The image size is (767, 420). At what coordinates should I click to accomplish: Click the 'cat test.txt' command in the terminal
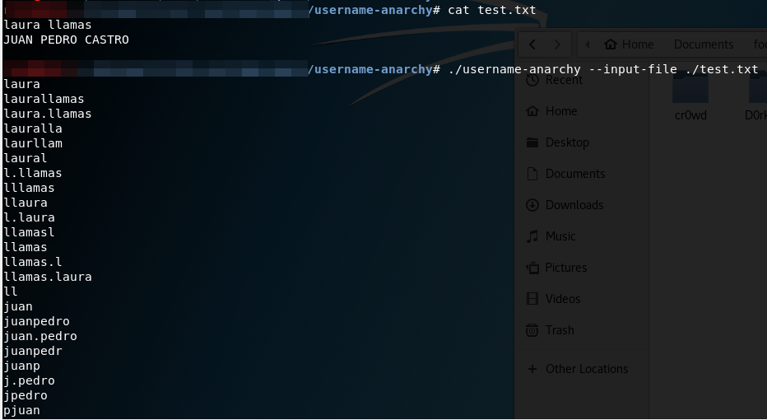click(491, 10)
